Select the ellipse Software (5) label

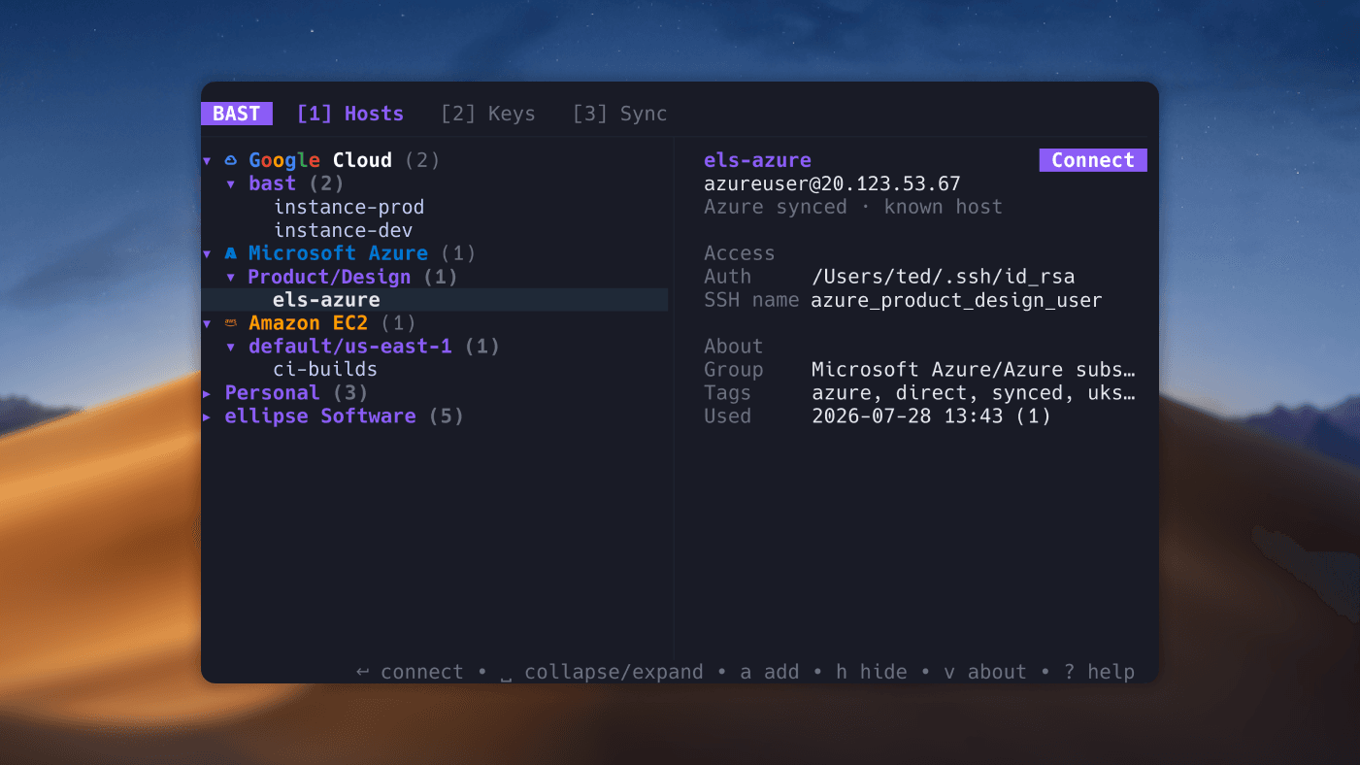pos(344,416)
